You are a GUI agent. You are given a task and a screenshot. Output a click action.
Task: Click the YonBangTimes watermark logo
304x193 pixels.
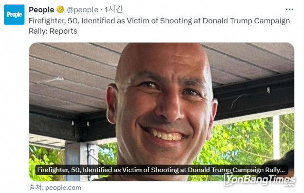260,180
